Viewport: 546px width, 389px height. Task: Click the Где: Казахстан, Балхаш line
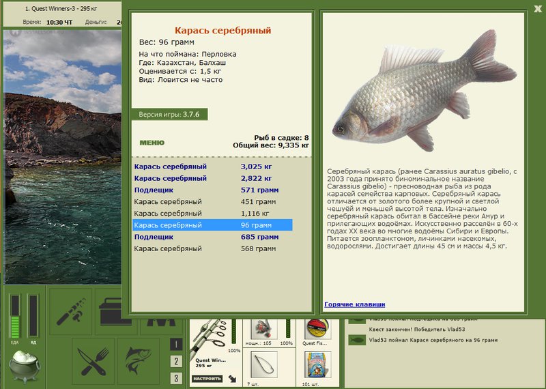(x=182, y=63)
